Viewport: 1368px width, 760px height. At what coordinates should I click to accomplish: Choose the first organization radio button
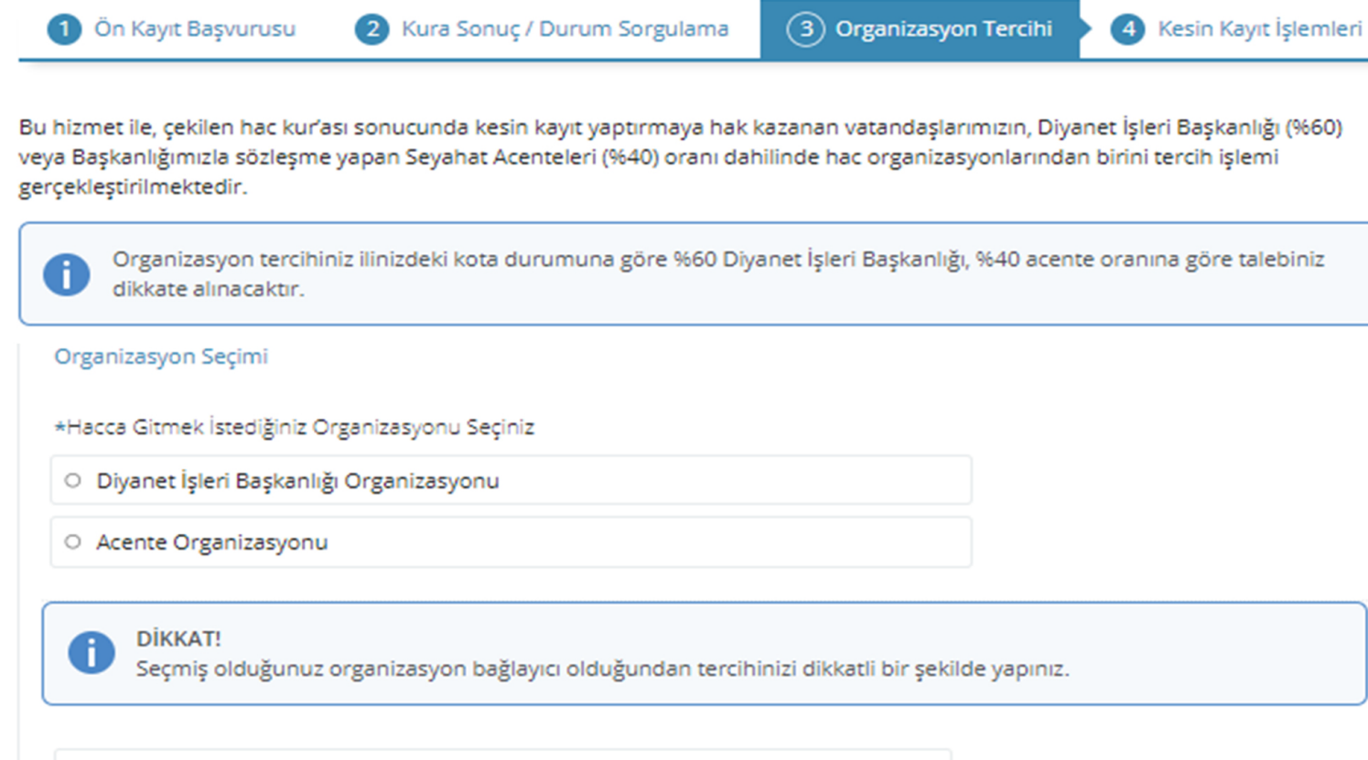pos(75,479)
